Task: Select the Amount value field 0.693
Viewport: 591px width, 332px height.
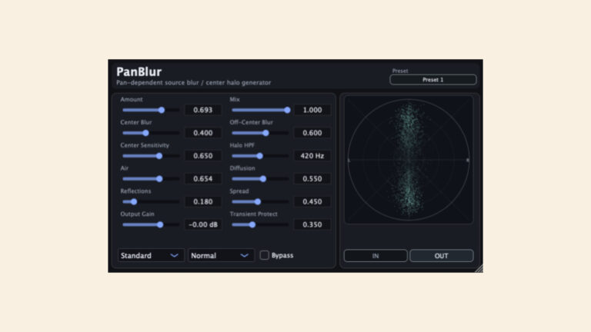Action: [x=203, y=110]
